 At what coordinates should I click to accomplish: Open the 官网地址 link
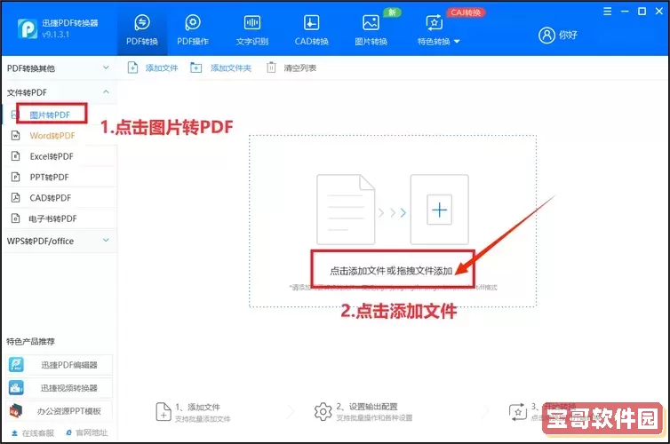point(87,433)
